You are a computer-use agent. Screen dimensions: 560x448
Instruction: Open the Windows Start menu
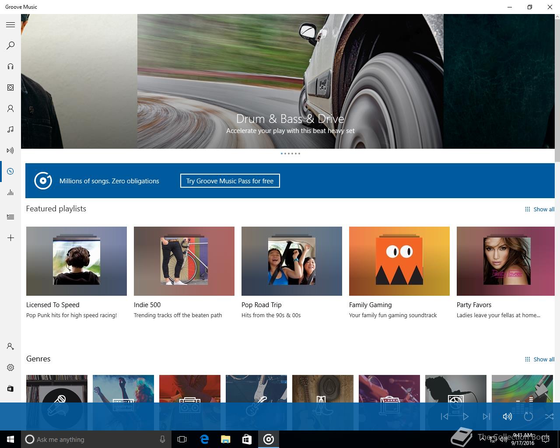click(10, 439)
